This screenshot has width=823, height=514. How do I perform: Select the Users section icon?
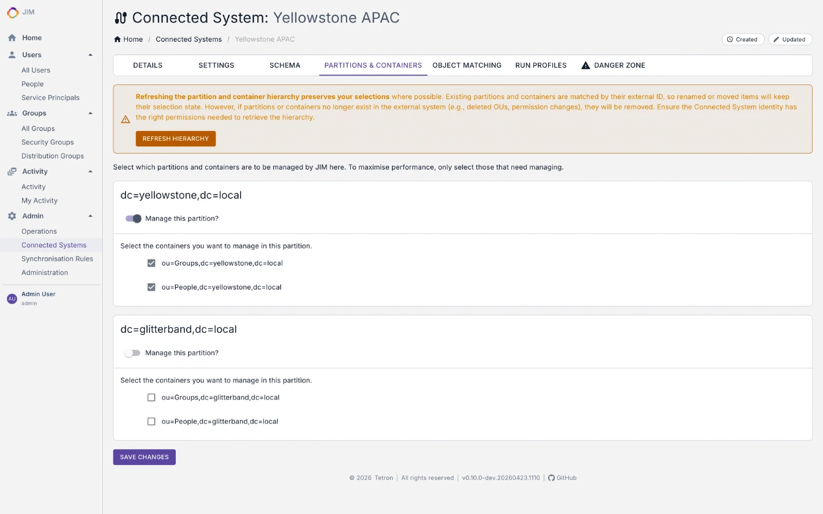(12, 54)
